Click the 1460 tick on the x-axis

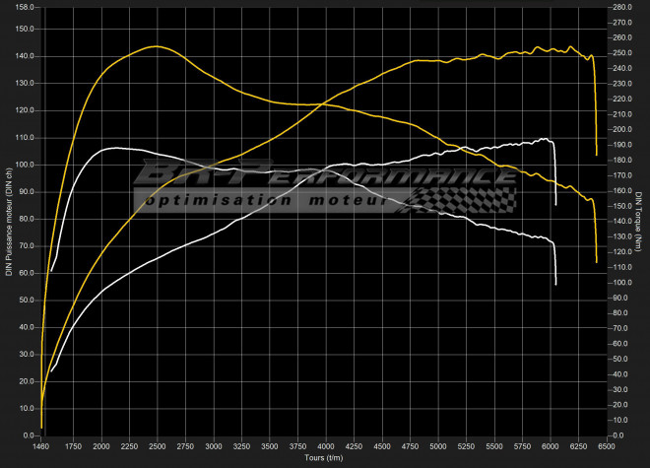41,446
